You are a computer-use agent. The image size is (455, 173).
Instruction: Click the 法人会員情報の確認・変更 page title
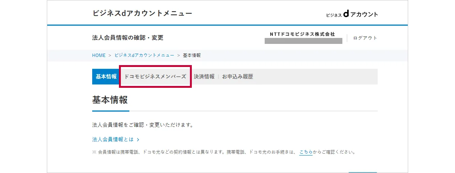pos(128,38)
